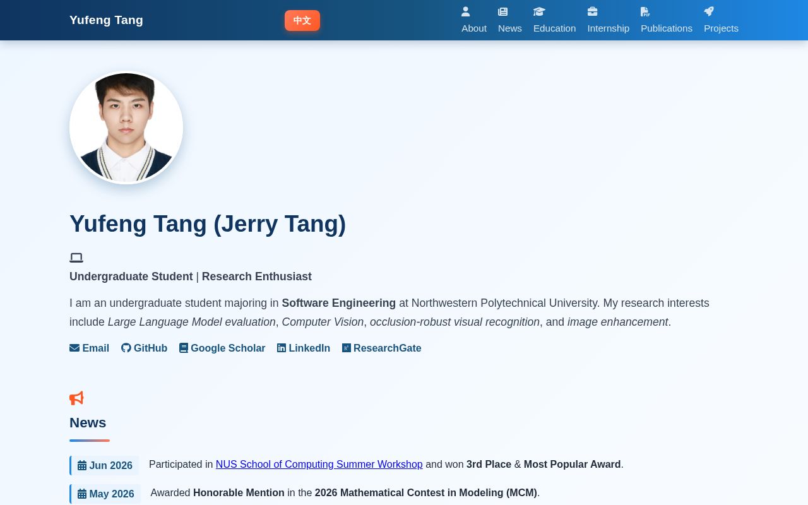Screen dimensions: 808x505
Task: Click the GitHub octocat icon
Action: coord(126,348)
